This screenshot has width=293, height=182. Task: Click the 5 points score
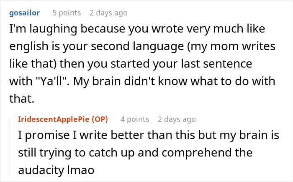[x=66, y=13]
